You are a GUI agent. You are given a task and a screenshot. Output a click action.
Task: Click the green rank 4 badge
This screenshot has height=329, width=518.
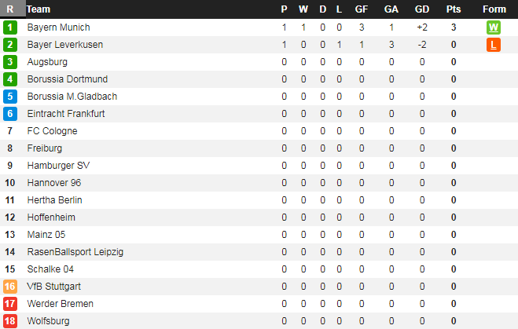tap(10, 79)
